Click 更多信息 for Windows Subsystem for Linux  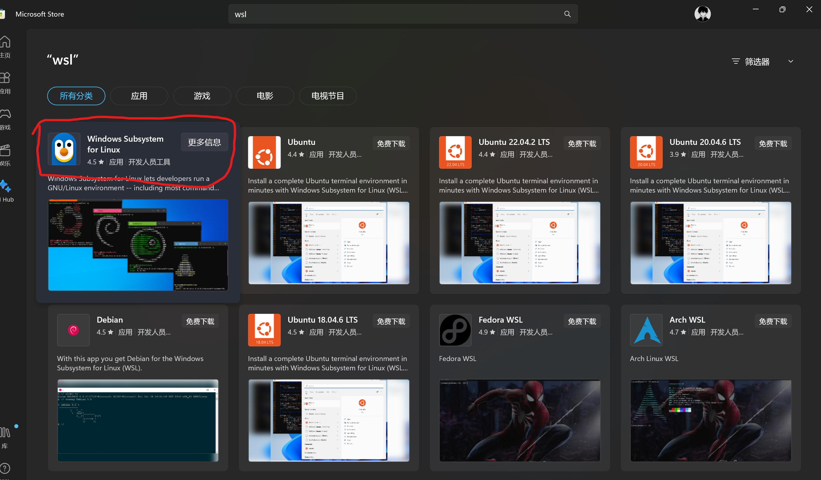[x=204, y=143]
